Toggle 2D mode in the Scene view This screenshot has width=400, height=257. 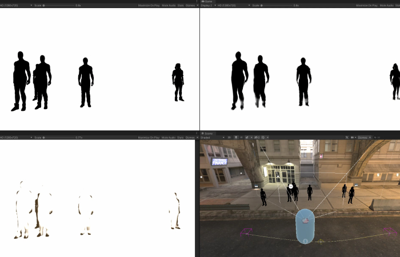click(x=229, y=138)
